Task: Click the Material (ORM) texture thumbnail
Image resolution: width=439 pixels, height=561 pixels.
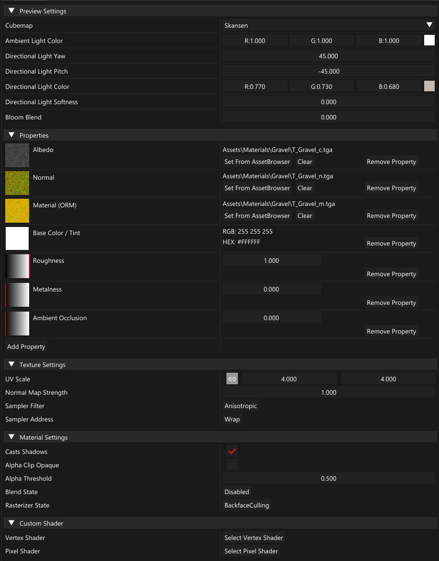Action: tap(17, 211)
